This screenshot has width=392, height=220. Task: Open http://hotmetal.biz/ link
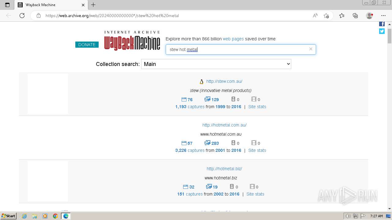tap(224, 169)
